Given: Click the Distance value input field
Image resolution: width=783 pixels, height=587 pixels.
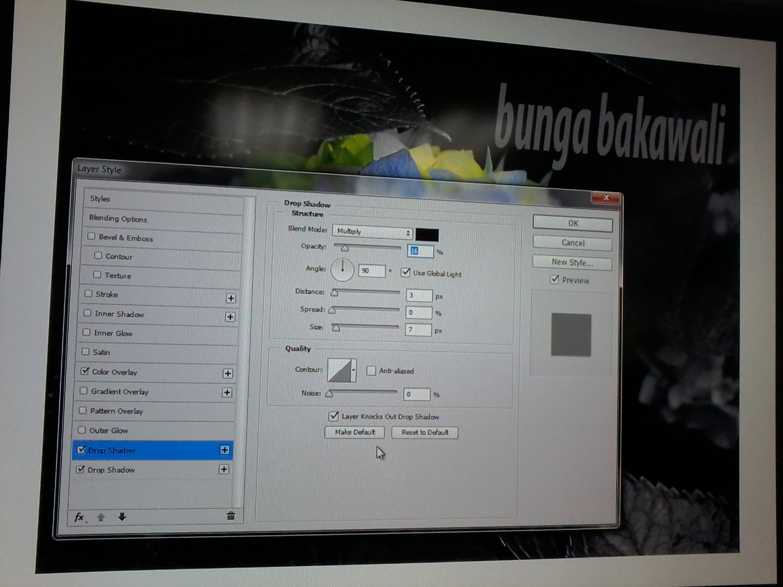Looking at the screenshot, I should [x=418, y=295].
